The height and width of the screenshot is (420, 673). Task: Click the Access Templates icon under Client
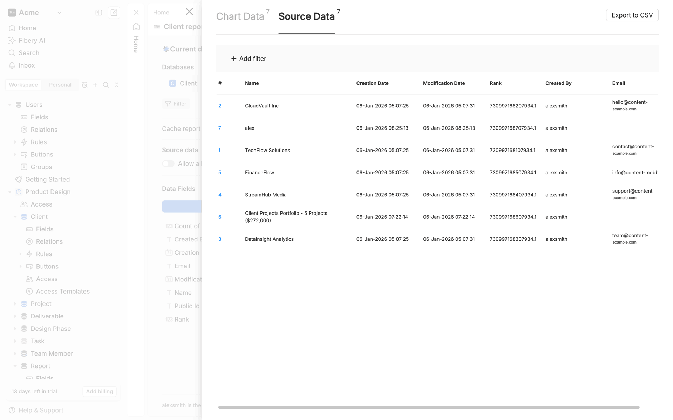coord(29,291)
